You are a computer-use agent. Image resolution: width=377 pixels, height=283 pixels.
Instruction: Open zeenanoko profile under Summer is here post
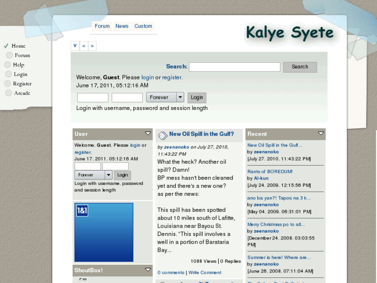click(266, 264)
